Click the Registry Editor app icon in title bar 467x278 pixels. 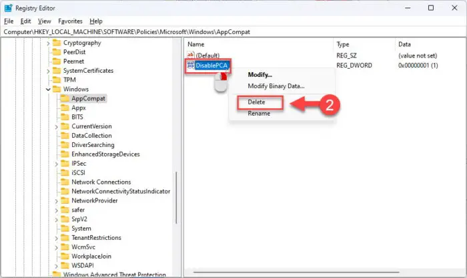click(x=8, y=8)
